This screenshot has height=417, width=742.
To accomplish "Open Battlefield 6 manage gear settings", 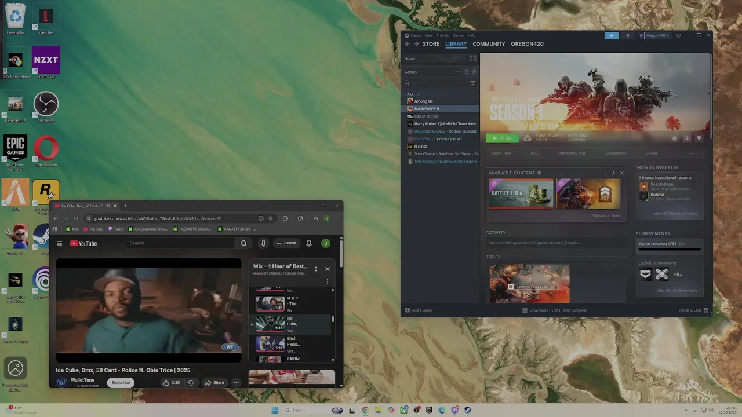I will click(675, 138).
